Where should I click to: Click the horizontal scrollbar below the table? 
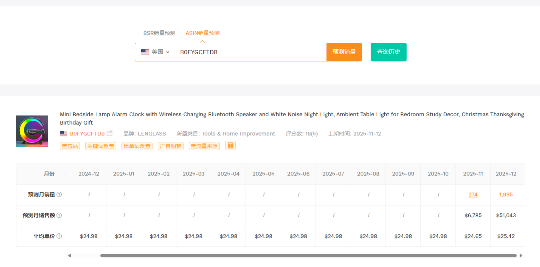pos(308,256)
